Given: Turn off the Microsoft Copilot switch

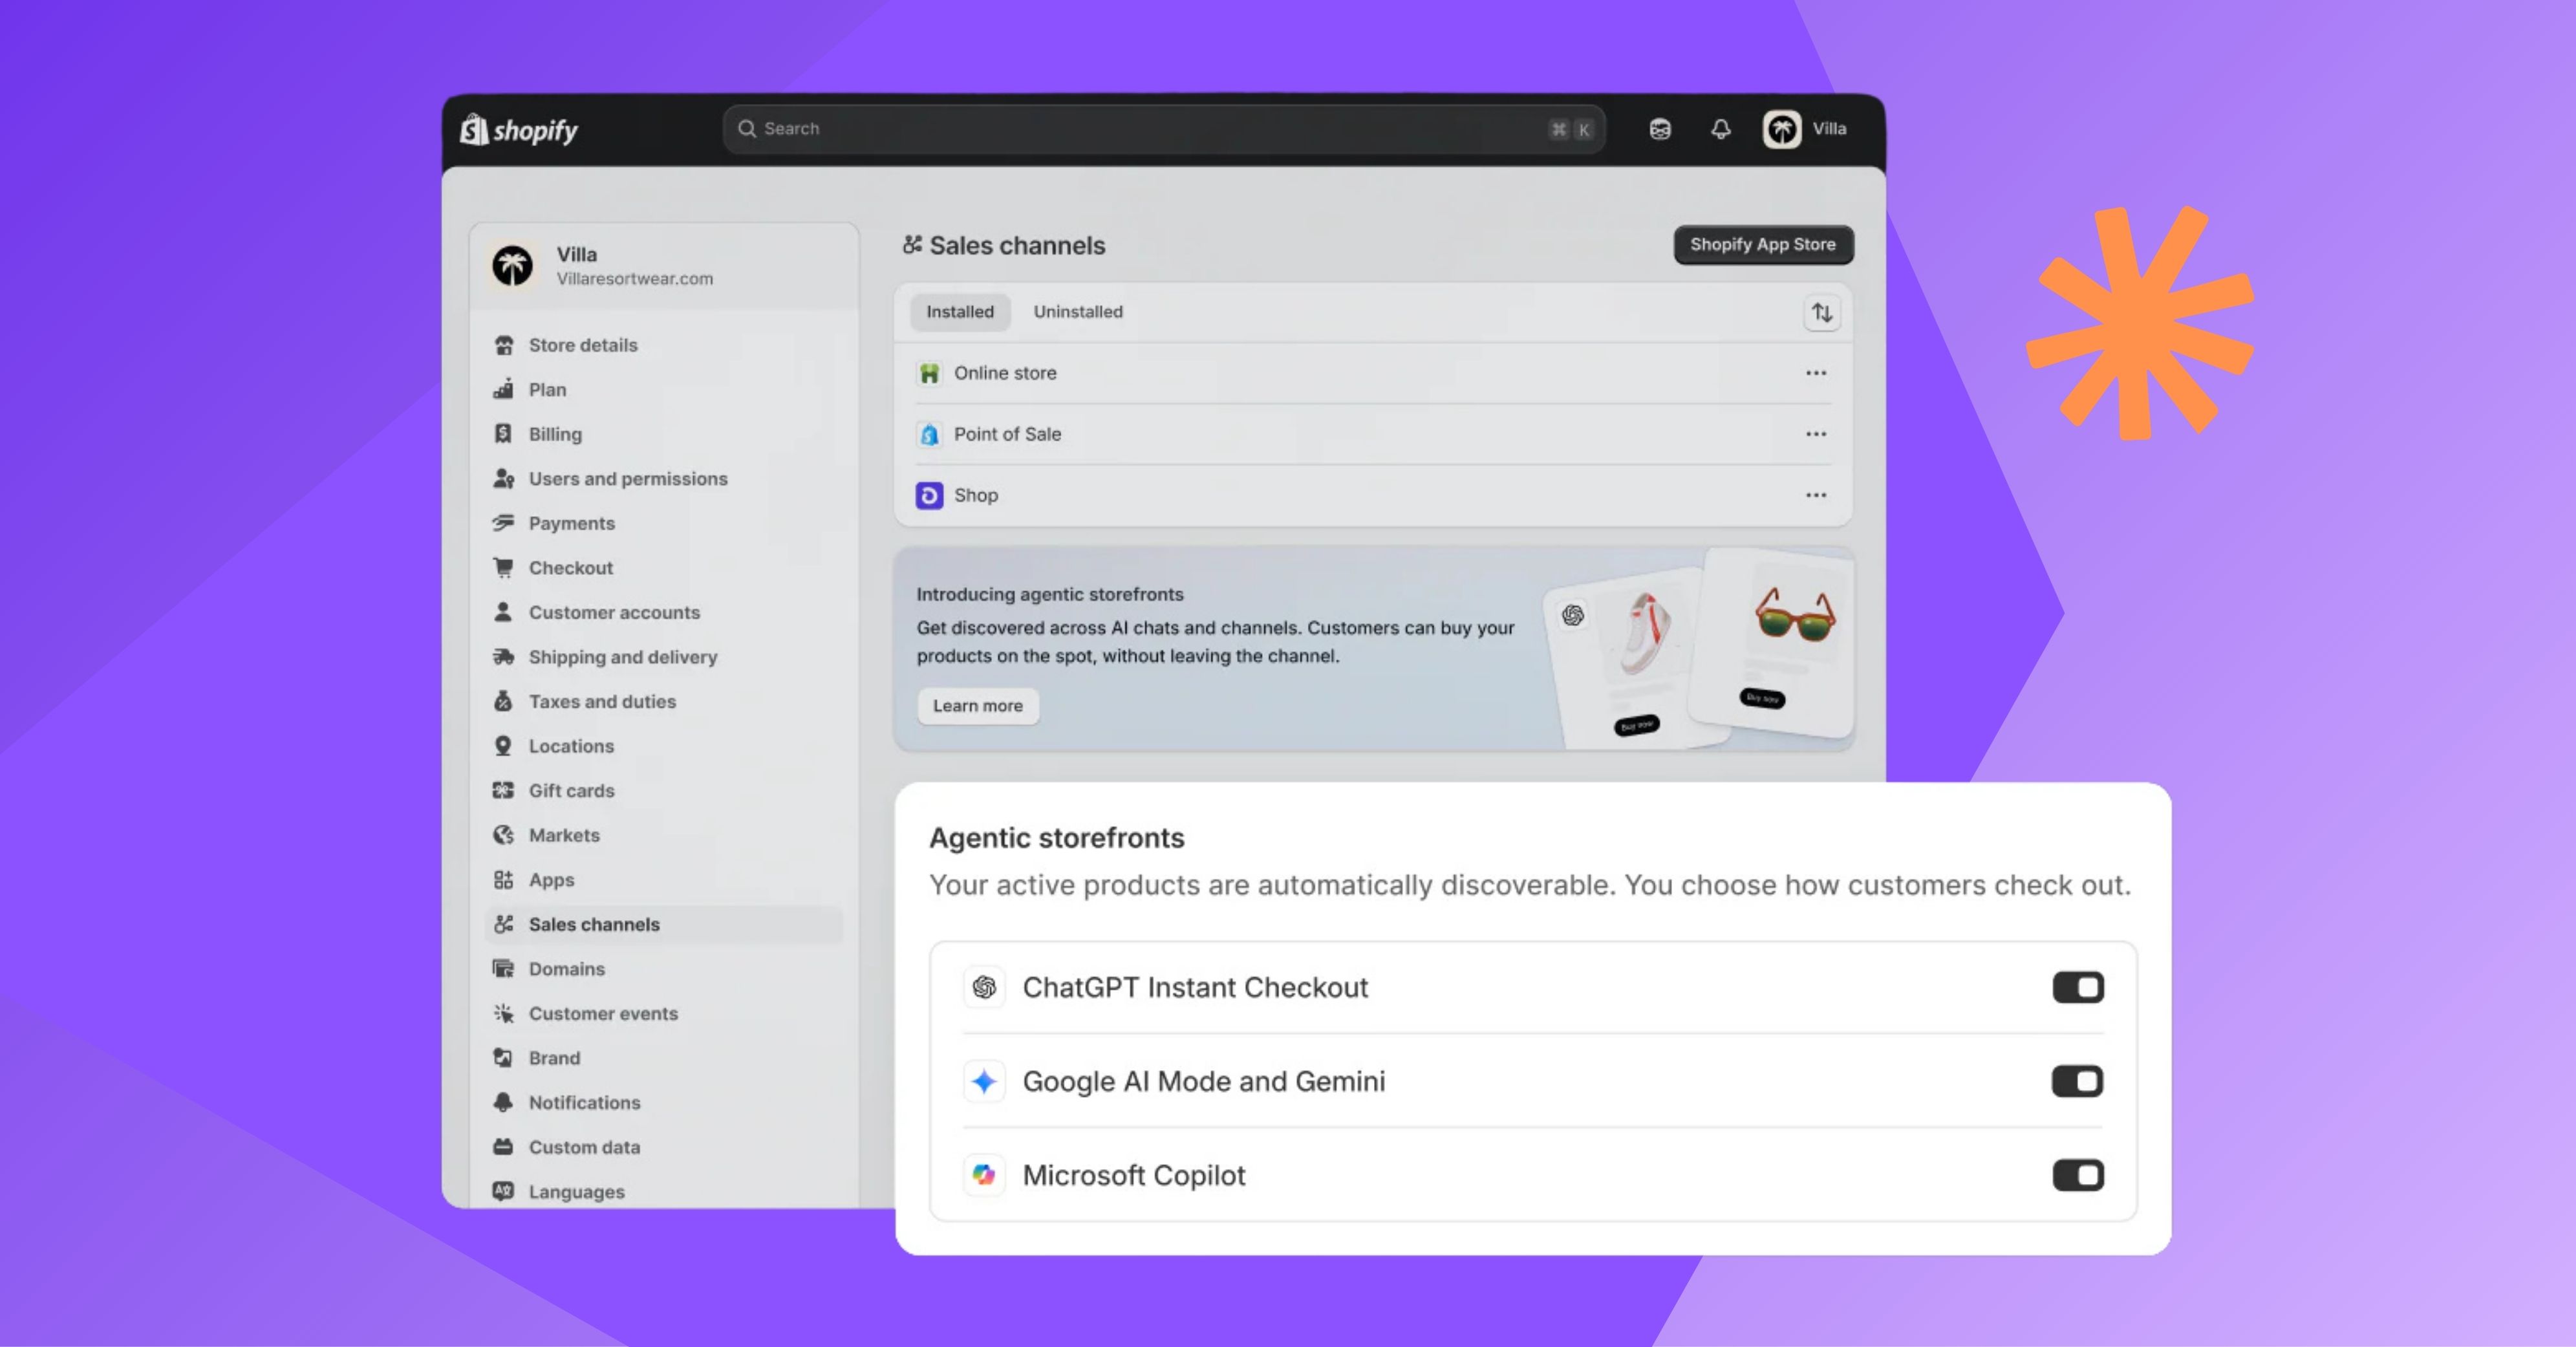Looking at the screenshot, I should coord(2077,1175).
